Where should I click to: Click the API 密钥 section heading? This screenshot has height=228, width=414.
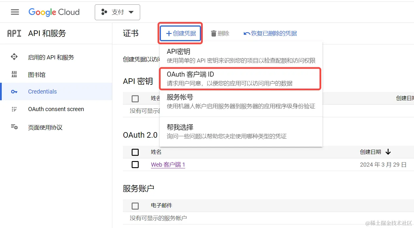[x=138, y=81]
